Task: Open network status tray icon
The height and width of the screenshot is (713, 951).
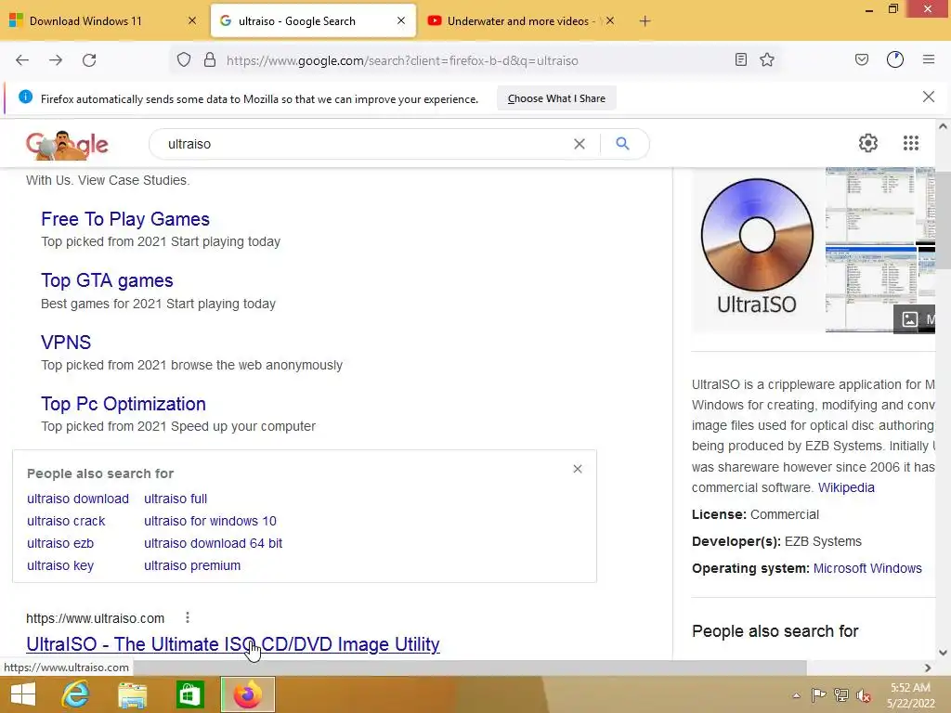Action: pos(841,694)
